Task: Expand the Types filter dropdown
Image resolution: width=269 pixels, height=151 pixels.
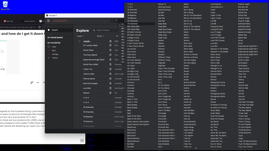Action: 80,36
